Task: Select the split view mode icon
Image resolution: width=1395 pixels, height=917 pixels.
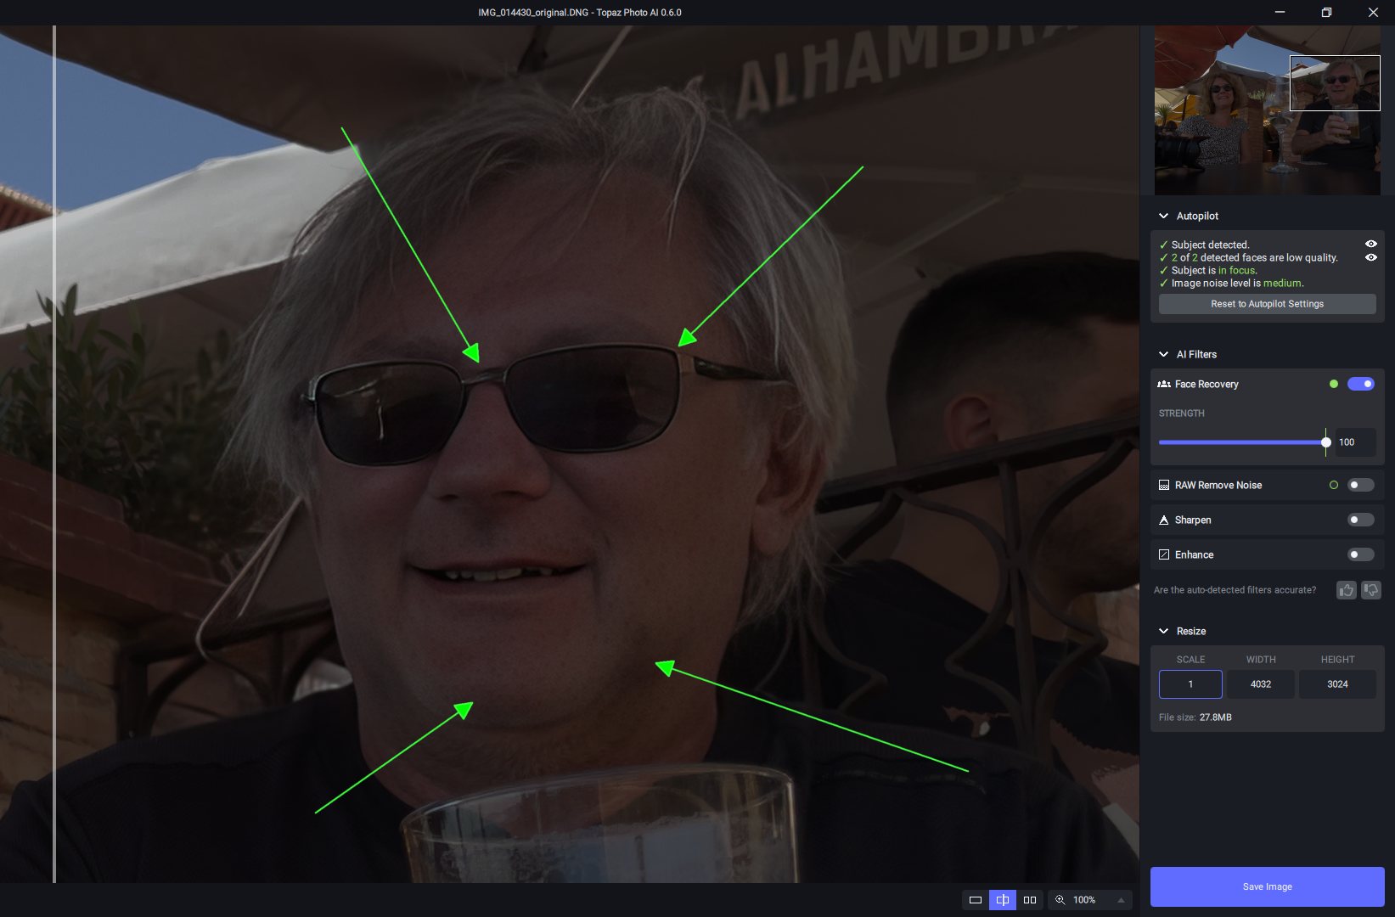Action: coord(1003,900)
